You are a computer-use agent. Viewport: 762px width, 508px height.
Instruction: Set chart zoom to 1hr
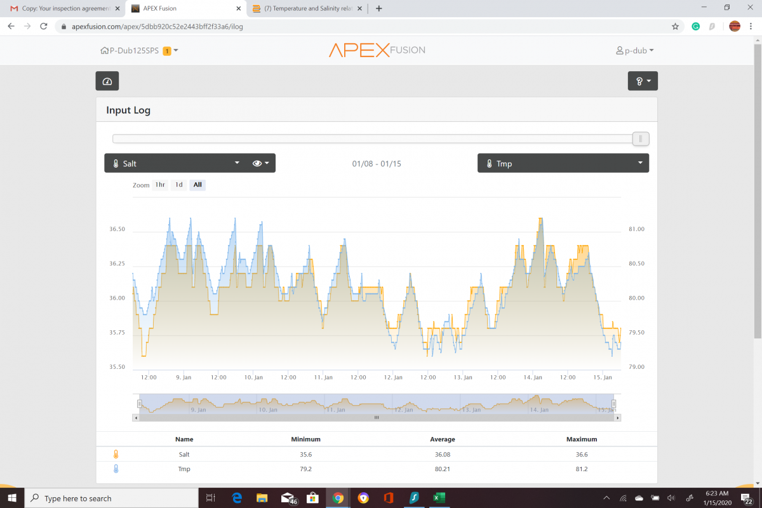tap(160, 185)
